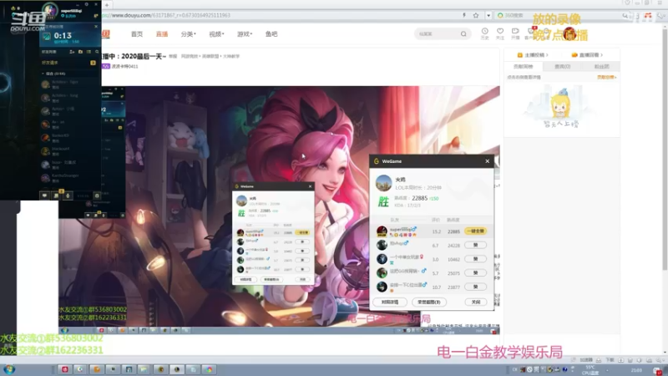Image resolution: width=668 pixels, height=376 pixels.
Task: Click the rightmost icon in LoL bottom bar
Action: (x=97, y=196)
